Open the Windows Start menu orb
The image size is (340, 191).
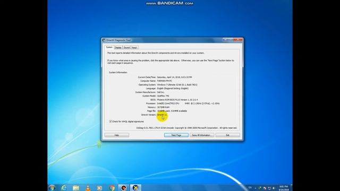(52, 188)
